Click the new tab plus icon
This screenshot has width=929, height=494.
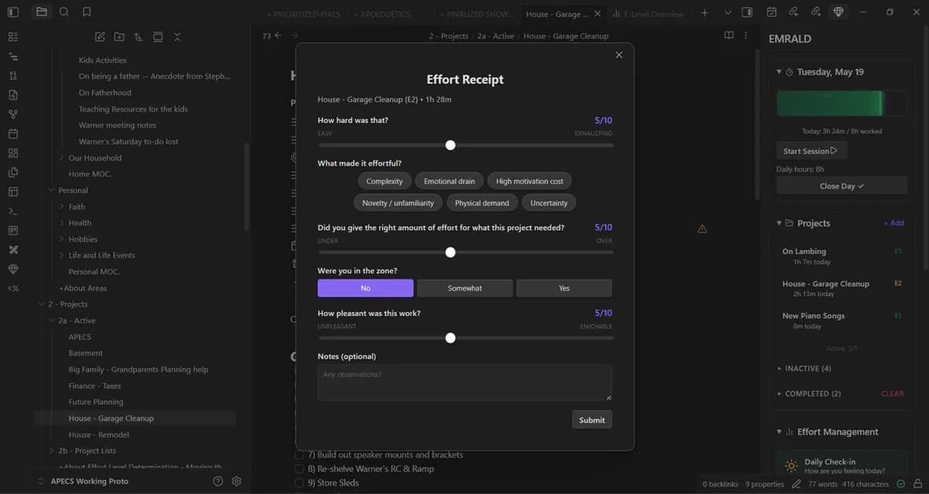(x=704, y=13)
